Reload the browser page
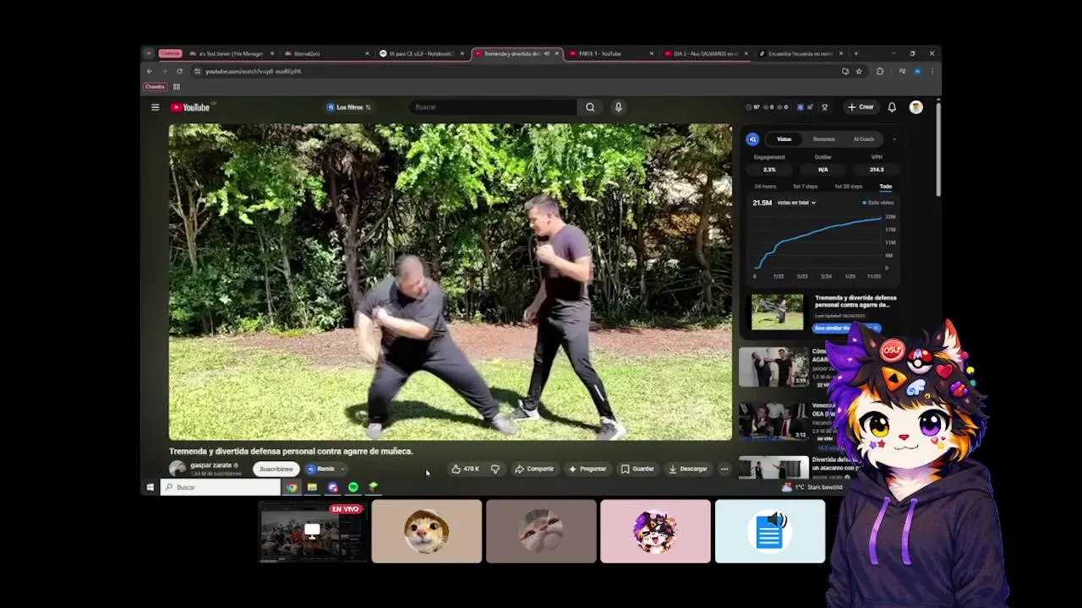Image resolution: width=1082 pixels, height=608 pixels. [x=179, y=71]
